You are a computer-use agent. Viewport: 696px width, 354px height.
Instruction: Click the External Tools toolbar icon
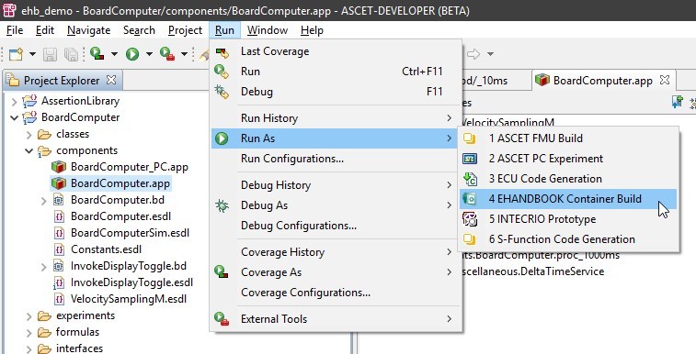[x=167, y=54]
